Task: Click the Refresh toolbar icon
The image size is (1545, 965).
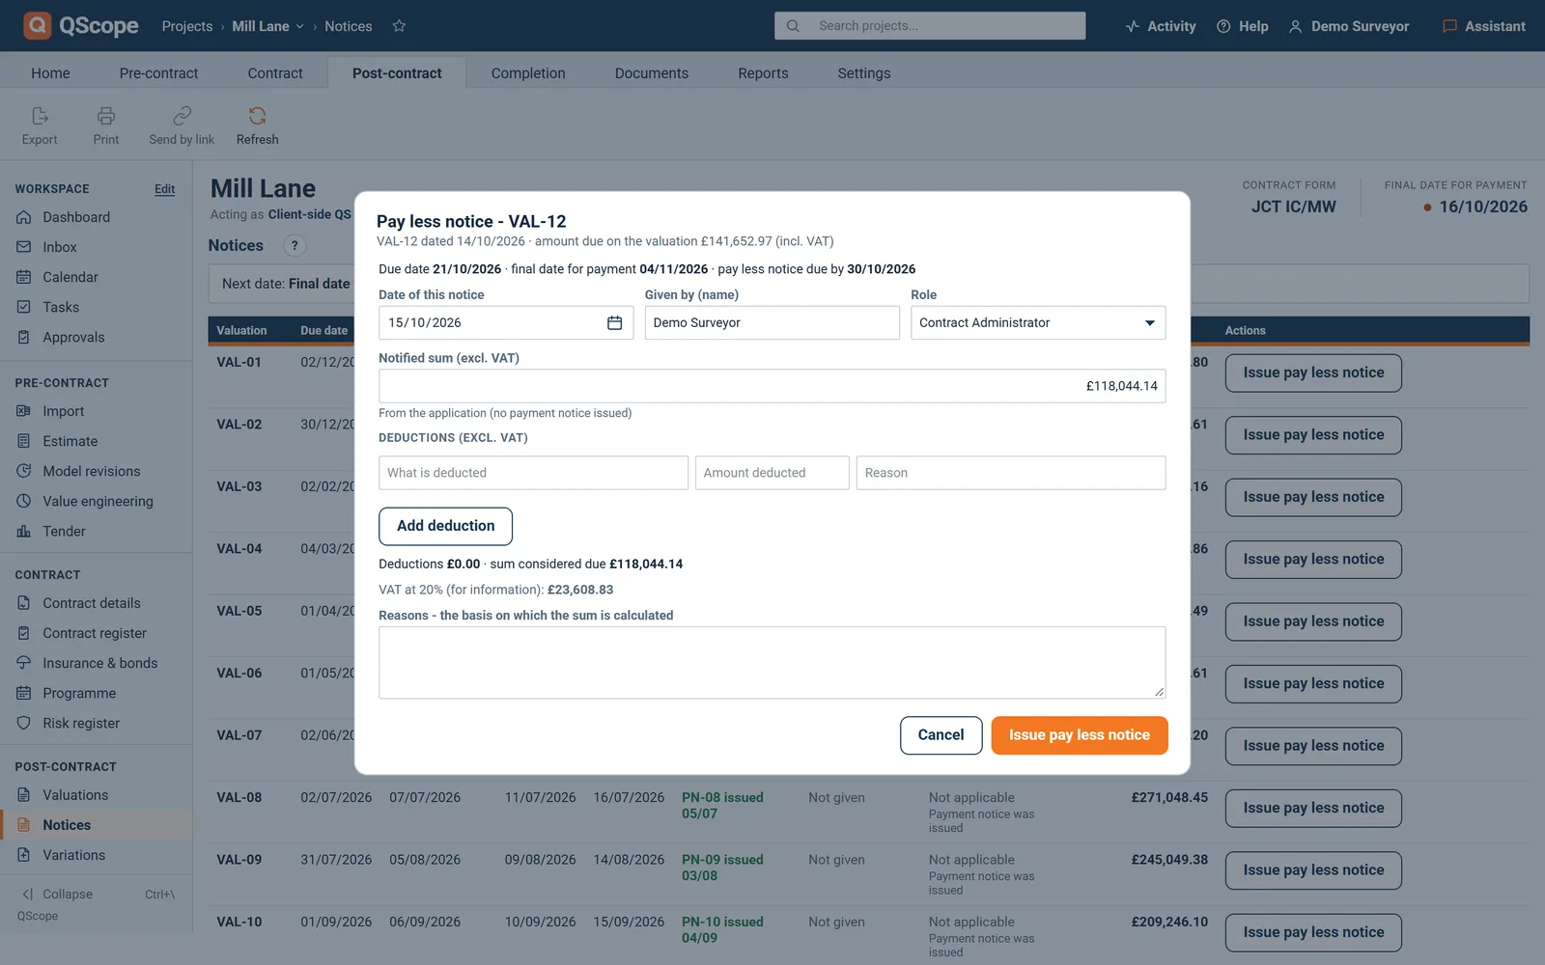Action: tap(257, 125)
